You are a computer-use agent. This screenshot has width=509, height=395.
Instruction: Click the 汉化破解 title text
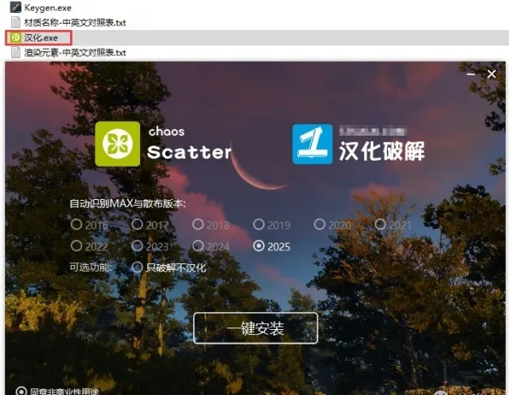point(382,151)
